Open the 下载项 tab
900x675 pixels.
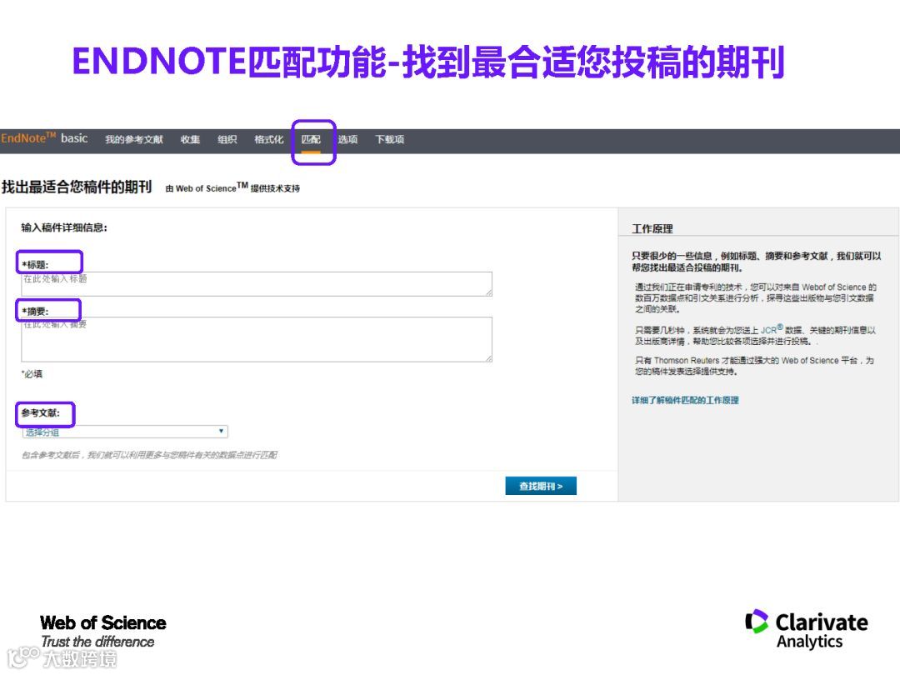[x=390, y=139]
